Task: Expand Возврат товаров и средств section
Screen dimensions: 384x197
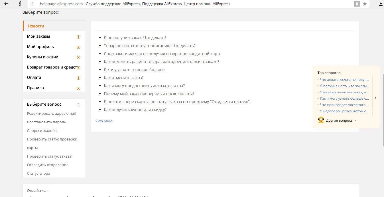Action: (78, 68)
